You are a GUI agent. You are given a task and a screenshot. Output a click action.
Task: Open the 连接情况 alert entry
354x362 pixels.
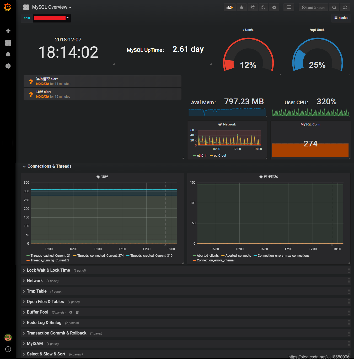pos(103,81)
